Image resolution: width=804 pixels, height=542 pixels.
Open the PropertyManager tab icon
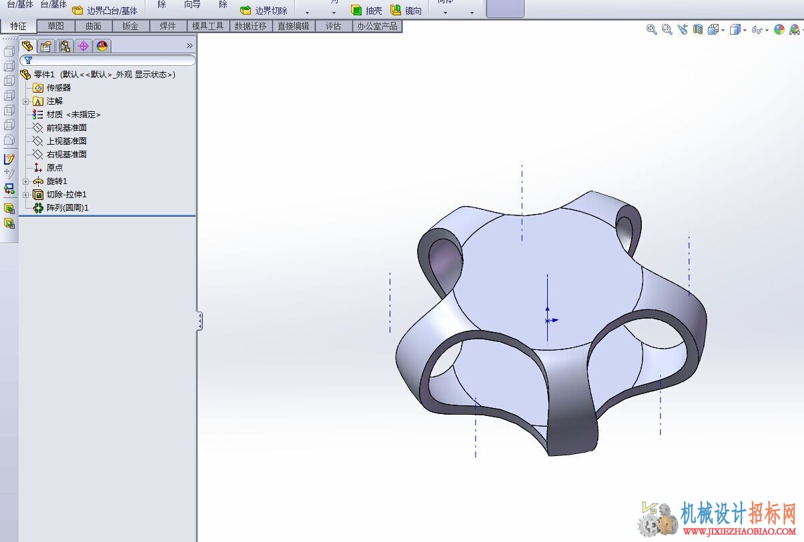click(x=46, y=46)
